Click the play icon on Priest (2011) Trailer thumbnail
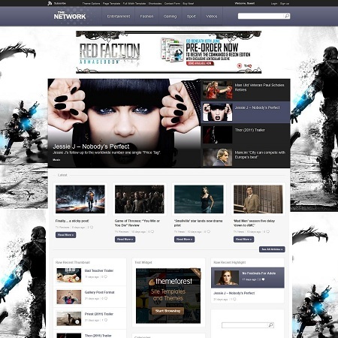 pyautogui.click(x=77, y=322)
